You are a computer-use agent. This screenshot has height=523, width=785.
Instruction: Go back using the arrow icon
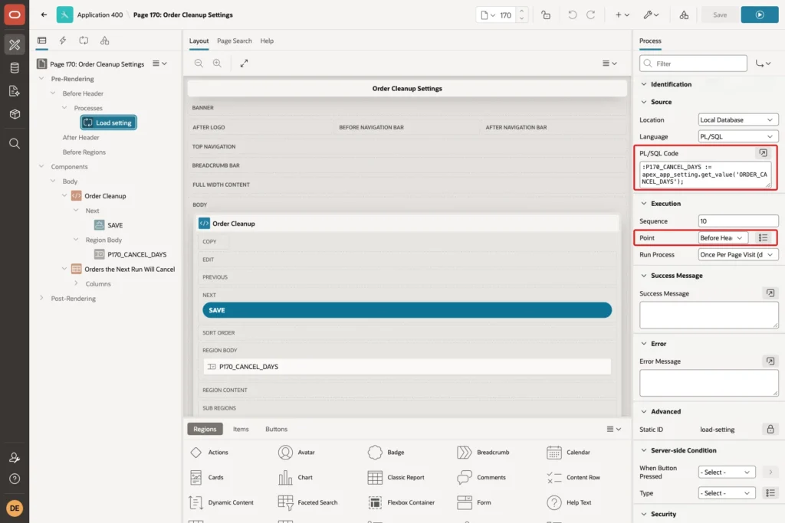[x=44, y=15]
